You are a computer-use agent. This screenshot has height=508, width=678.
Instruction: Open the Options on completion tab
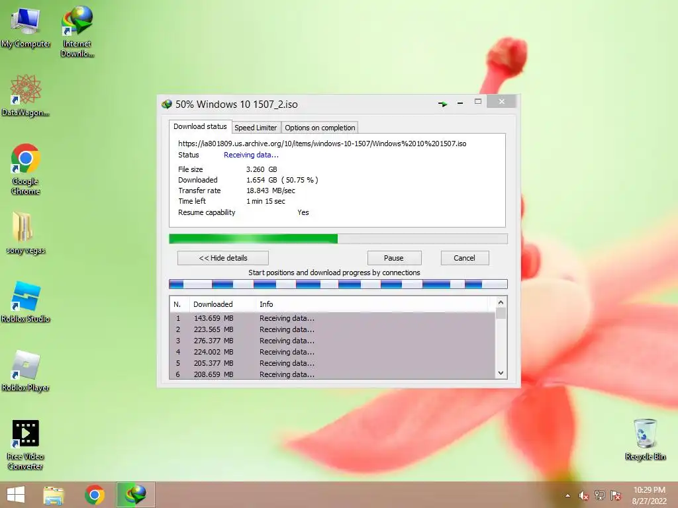[320, 128]
